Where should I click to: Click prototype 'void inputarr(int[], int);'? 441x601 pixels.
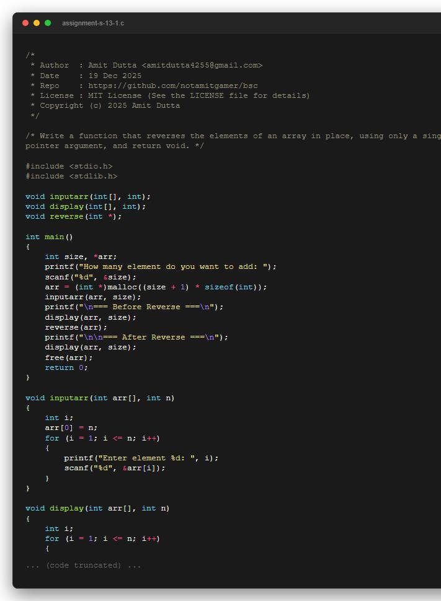pos(88,196)
